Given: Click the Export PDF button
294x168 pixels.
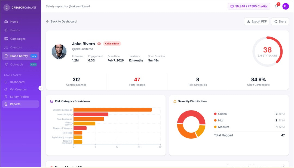Looking at the screenshot, I should pyautogui.click(x=256, y=22).
